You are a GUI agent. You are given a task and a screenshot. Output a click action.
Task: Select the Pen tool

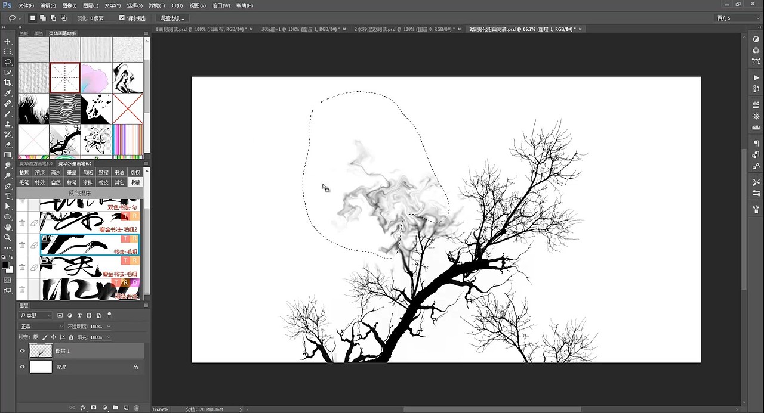8,186
